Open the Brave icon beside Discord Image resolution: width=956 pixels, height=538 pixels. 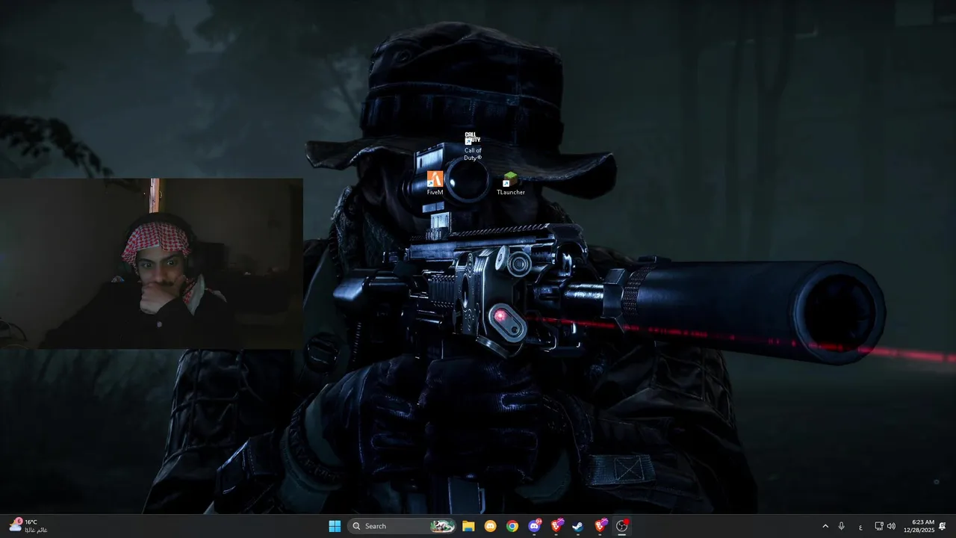point(556,526)
